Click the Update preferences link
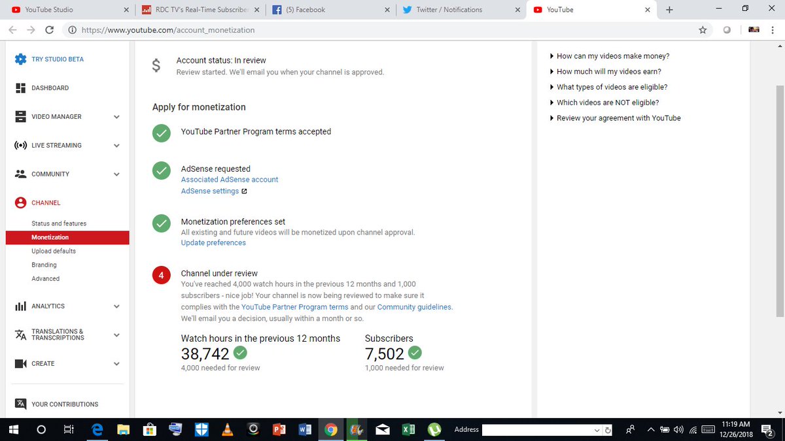 (213, 242)
